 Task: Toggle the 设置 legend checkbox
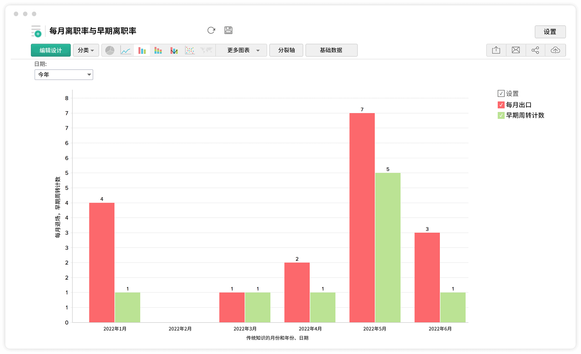tap(501, 94)
